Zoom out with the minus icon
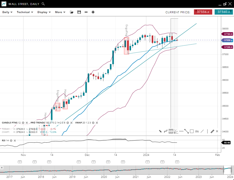234x180 pixels. [x=86, y=12]
